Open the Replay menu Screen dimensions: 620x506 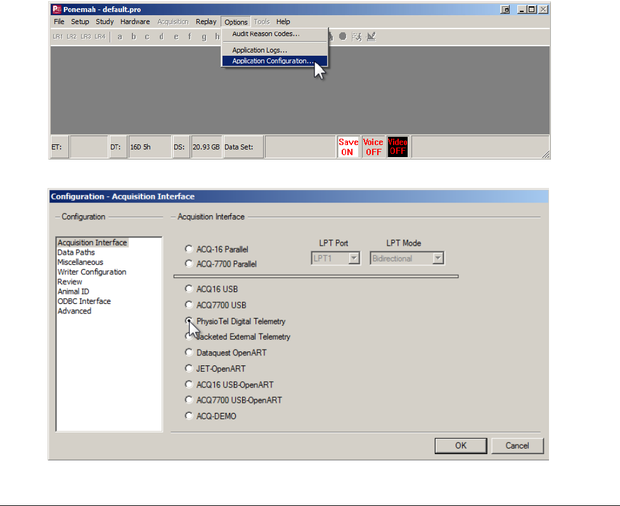click(x=206, y=22)
